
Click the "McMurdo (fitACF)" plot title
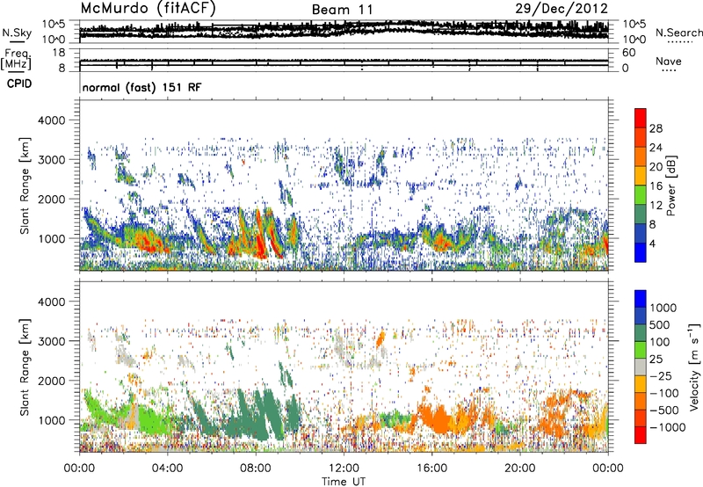[x=149, y=9]
